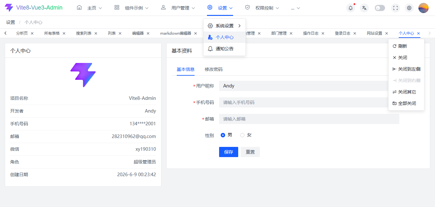The width and height of the screenshot is (435, 207).
Task: Click the 保存 button
Action: tap(229, 152)
